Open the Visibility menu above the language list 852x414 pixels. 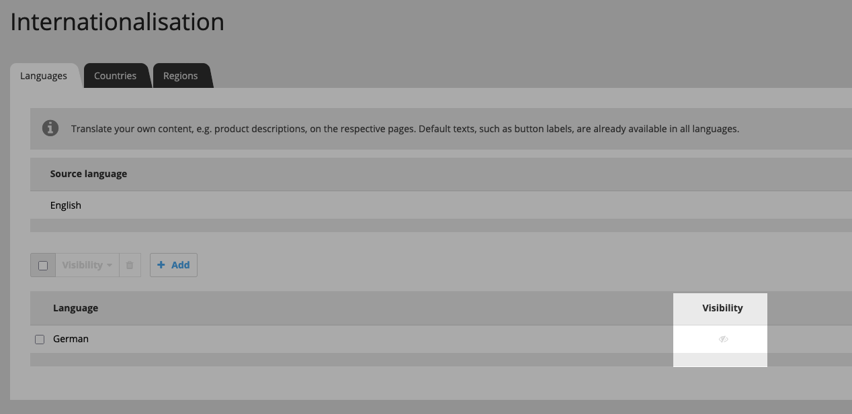(x=86, y=265)
